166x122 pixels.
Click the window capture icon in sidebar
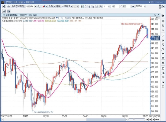[163, 68]
